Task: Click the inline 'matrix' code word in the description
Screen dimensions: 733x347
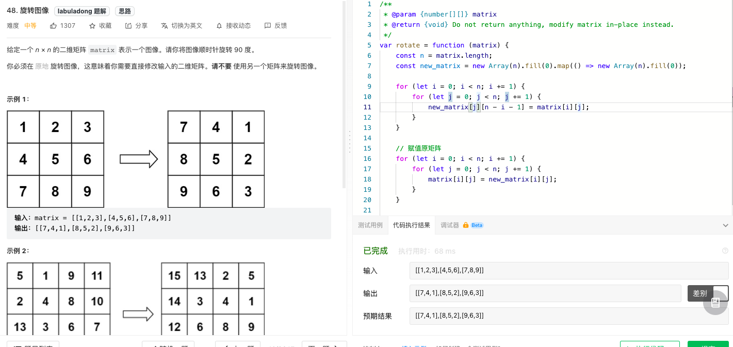Action: (102, 50)
